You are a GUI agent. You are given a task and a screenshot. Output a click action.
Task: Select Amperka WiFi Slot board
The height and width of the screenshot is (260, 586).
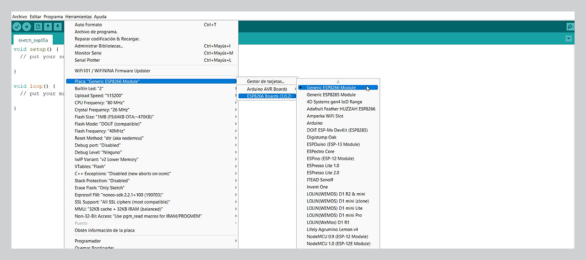coord(338,116)
